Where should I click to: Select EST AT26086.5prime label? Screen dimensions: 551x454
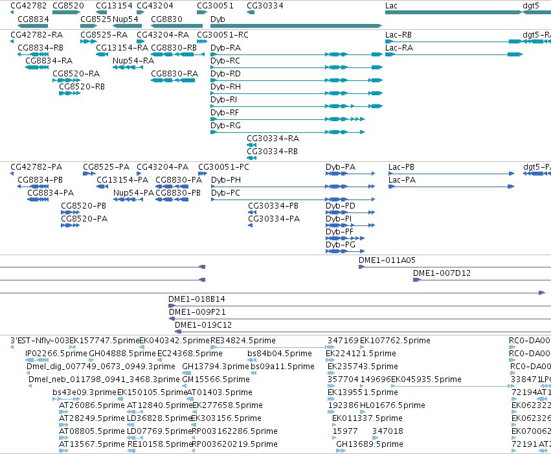click(92, 406)
